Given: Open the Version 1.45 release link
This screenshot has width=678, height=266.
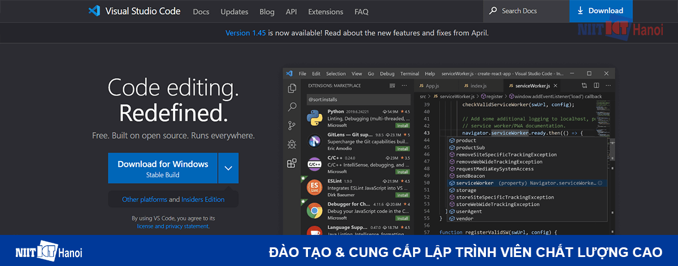Looking at the screenshot, I should click(x=245, y=33).
